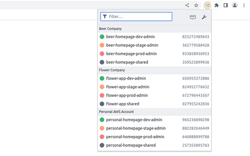Click account ID 824952778432
The image size is (250, 156).
coord(196,87)
